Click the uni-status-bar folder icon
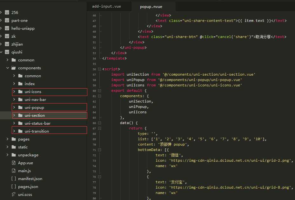 point(20,123)
